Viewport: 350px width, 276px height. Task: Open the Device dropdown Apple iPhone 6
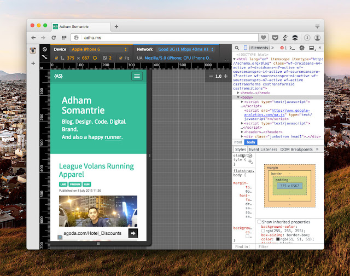pyautogui.click(x=100, y=49)
